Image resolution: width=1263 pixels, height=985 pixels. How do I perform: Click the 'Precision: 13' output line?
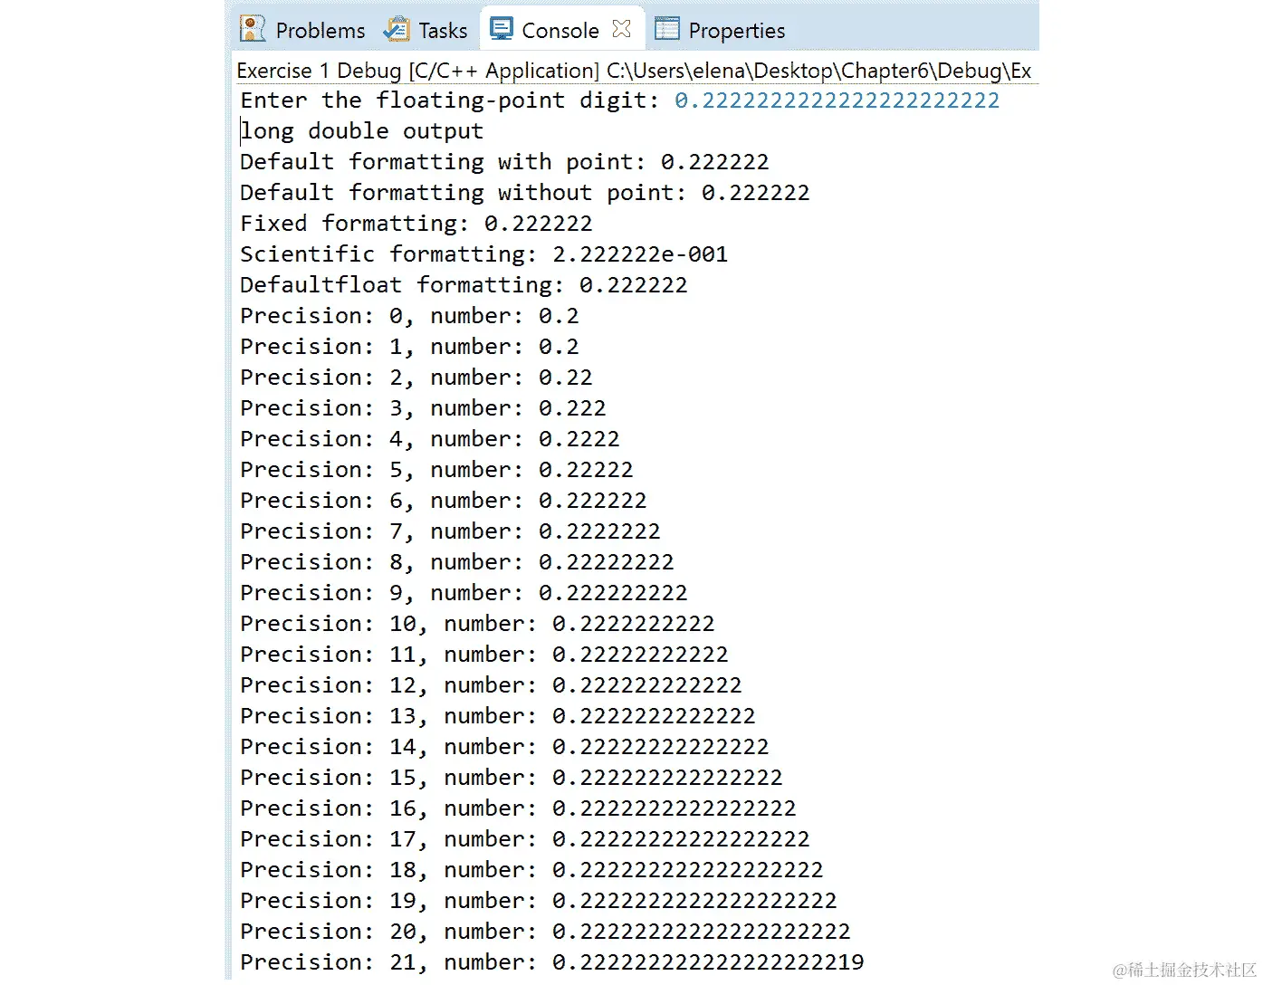click(498, 716)
